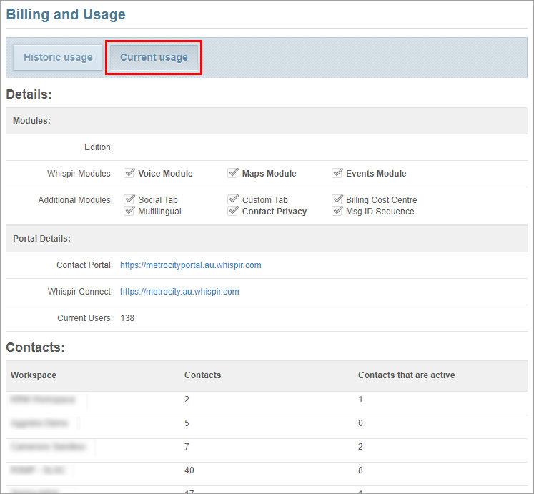Click the Contacts column header

point(202,375)
